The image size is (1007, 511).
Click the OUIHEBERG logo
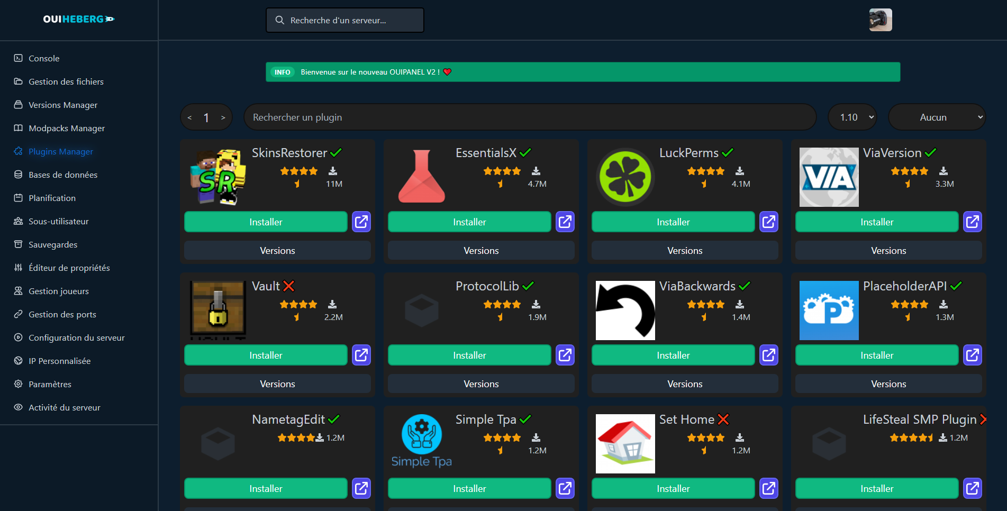pyautogui.click(x=79, y=19)
